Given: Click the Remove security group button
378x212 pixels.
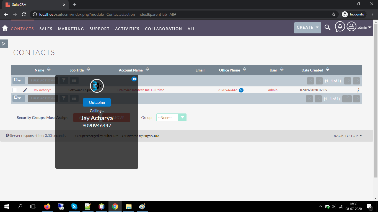Looking at the screenshot, I should (116, 118).
